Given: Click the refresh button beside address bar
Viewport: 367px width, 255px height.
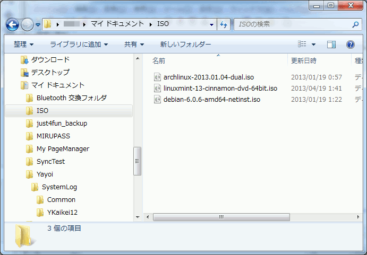Looking at the screenshot, I should [x=224, y=24].
